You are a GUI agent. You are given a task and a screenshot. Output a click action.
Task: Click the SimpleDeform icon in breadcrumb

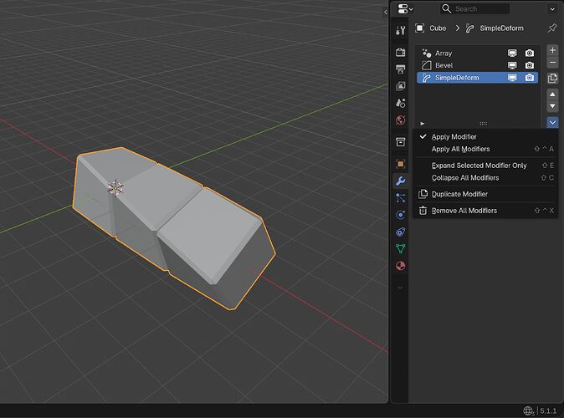click(x=469, y=28)
